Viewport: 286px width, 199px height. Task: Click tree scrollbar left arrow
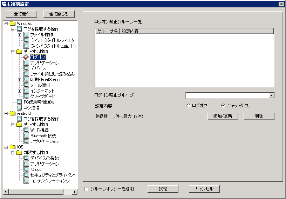pyautogui.click(x=6, y=192)
